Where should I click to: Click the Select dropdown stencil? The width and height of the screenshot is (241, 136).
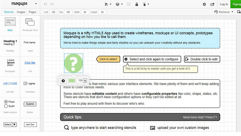click(10, 124)
